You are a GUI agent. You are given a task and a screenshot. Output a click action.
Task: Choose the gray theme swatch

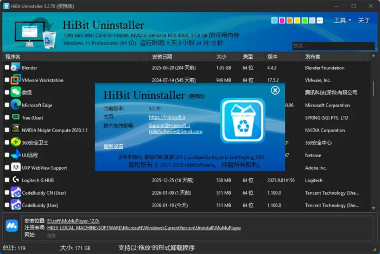pyautogui.click(x=312, y=21)
